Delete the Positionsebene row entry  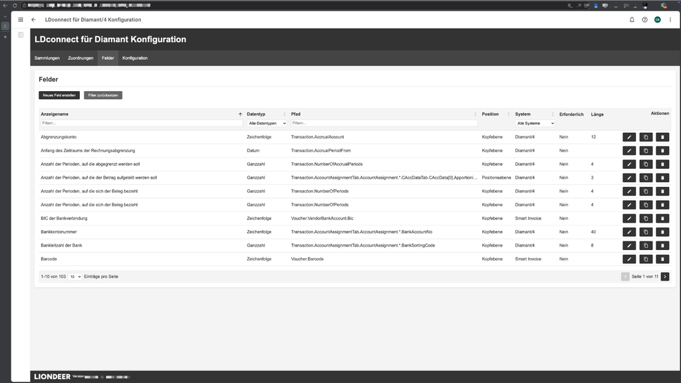[x=662, y=178]
